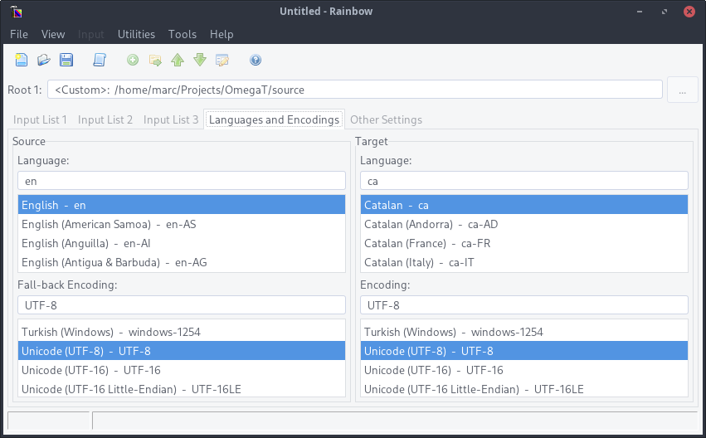The image size is (706, 438).
Task: Click the scroll document toolbar icon
Action: click(x=100, y=60)
